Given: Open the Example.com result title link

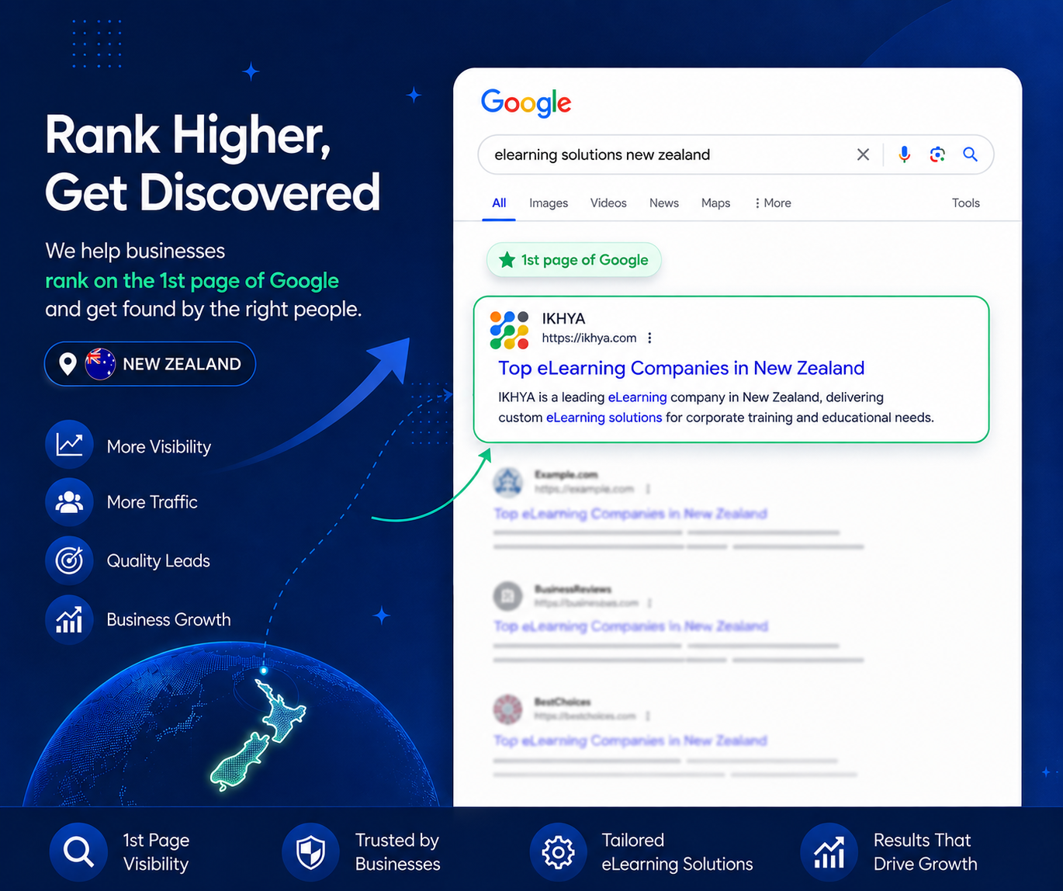Looking at the screenshot, I should [x=630, y=514].
